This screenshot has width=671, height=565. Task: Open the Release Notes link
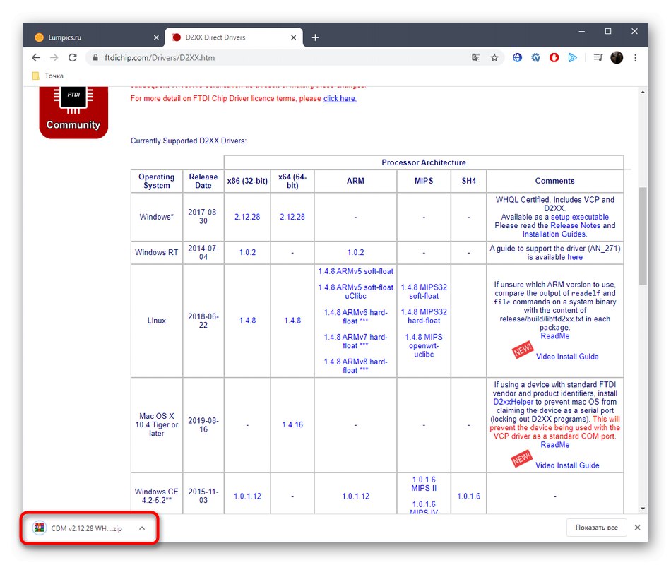click(576, 225)
